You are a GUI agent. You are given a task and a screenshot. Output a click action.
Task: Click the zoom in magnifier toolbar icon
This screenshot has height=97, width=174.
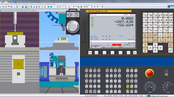[3, 7]
